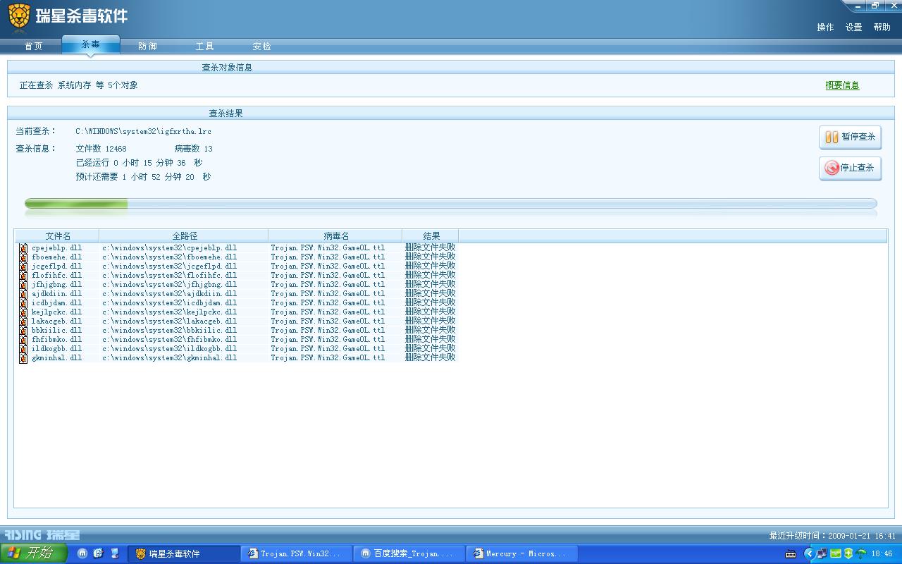Select path c:\windows\system32\fboemehe.dll
Viewport: 902px width, 564px height.
(x=169, y=257)
